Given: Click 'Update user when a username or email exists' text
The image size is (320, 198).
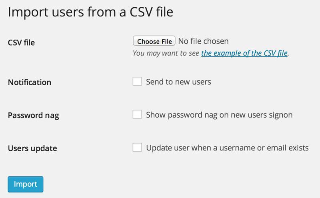Looking at the screenshot, I should (227, 148).
